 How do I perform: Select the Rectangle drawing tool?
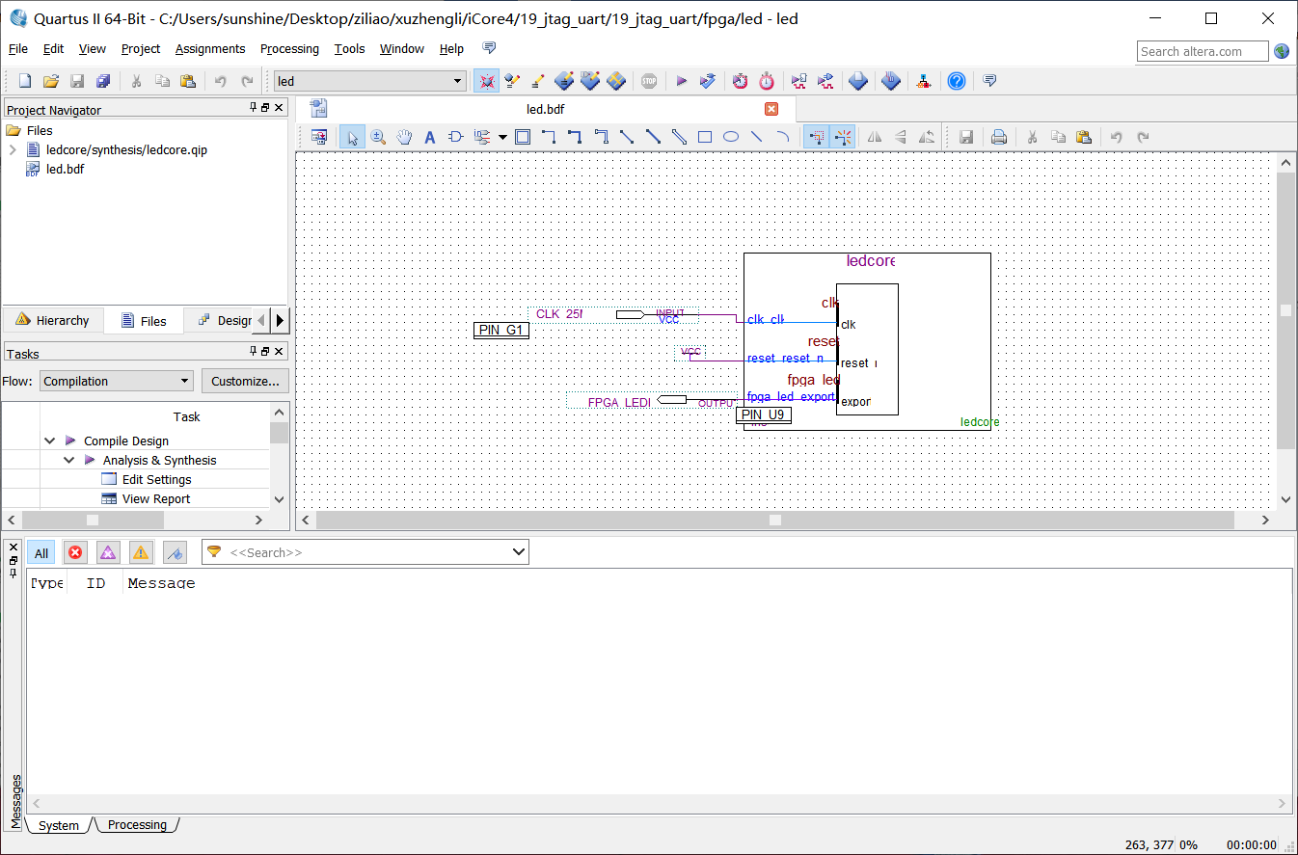coord(705,137)
